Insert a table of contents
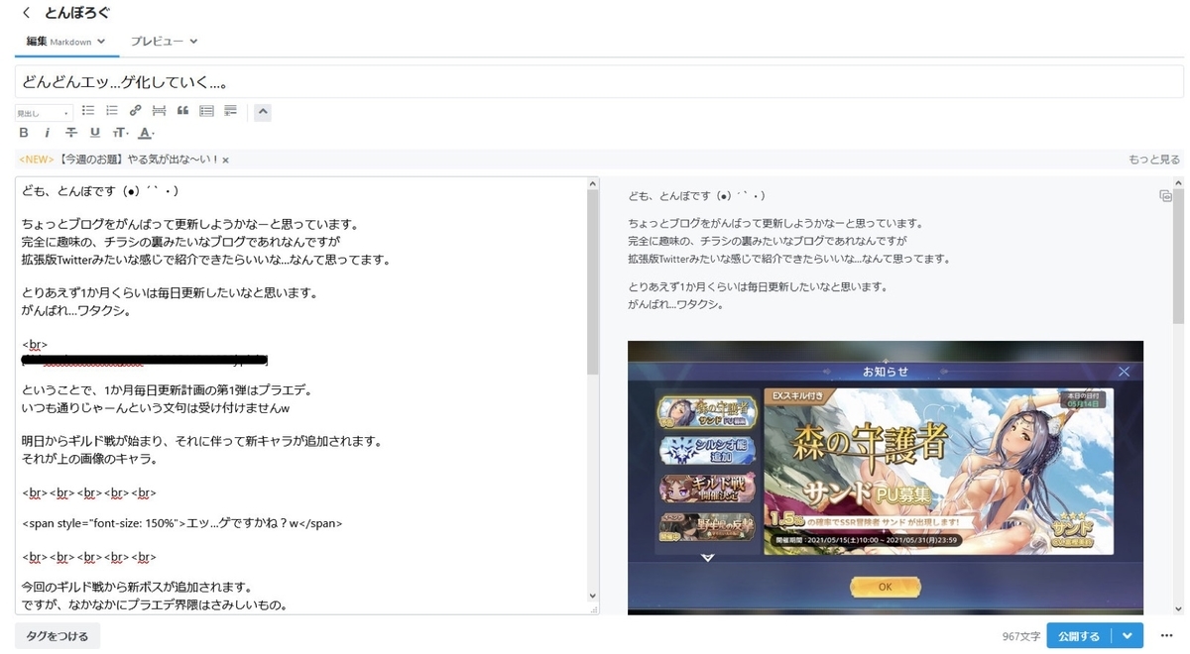This screenshot has width=1190, height=654. pos(206,111)
